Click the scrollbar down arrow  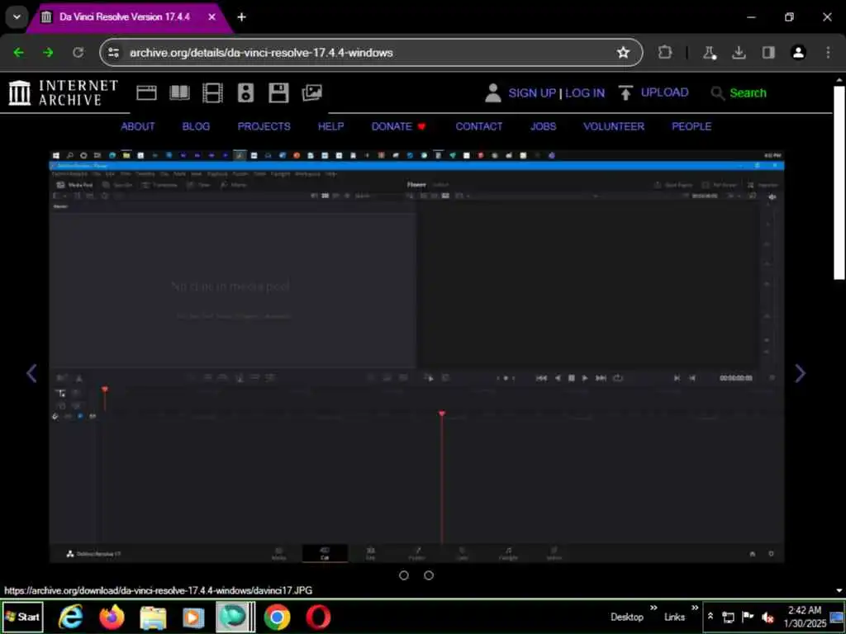click(839, 591)
